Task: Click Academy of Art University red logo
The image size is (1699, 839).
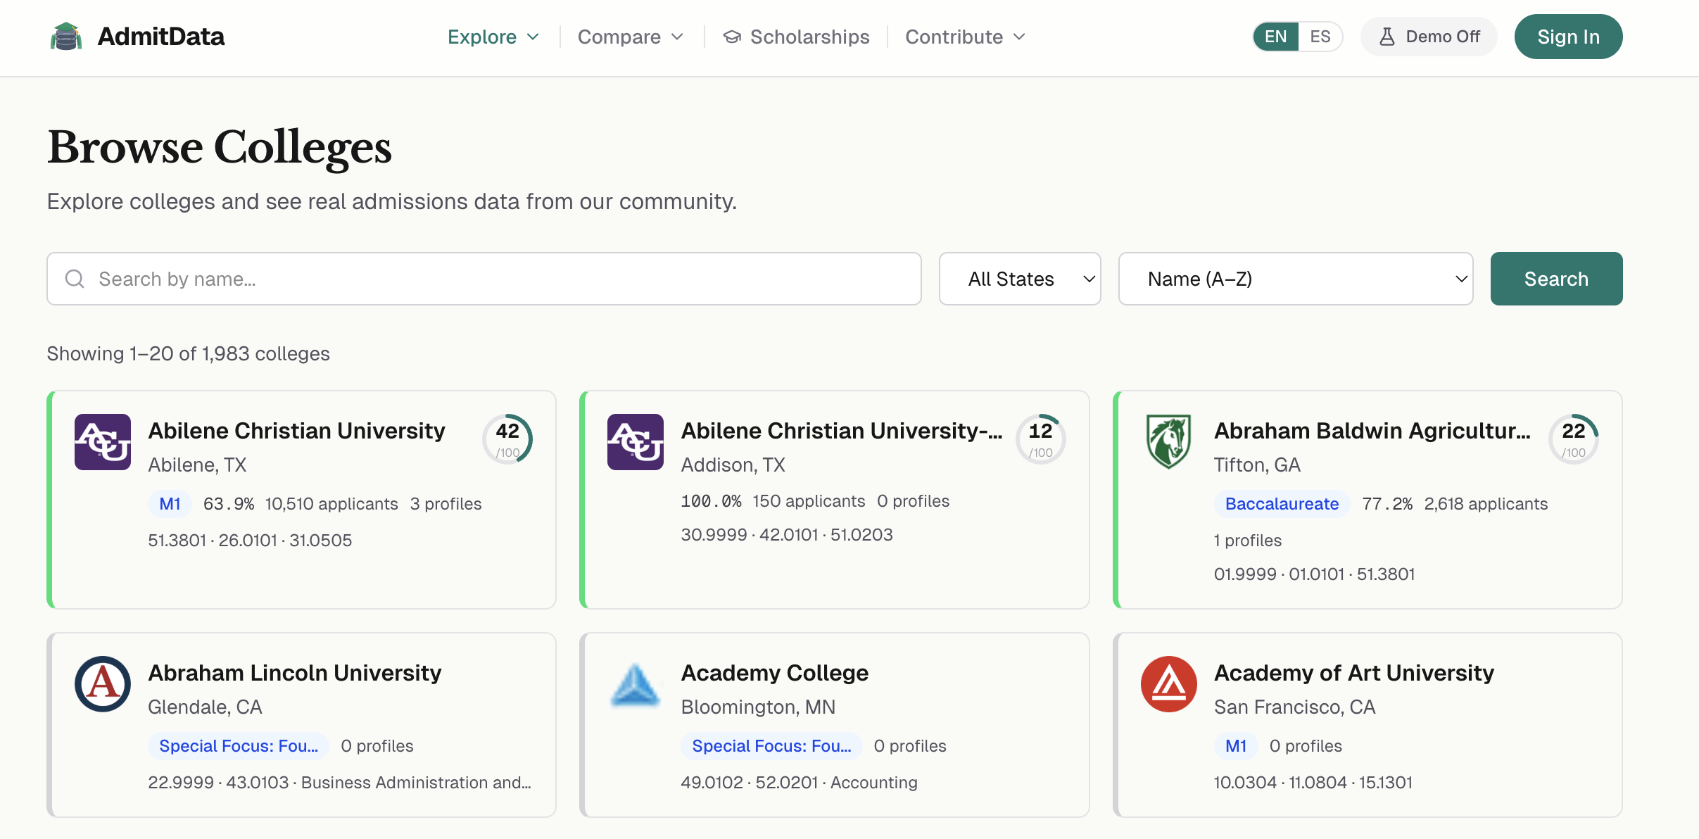Action: coord(1168,683)
